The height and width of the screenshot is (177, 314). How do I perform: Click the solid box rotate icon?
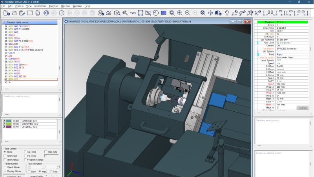coord(218,13)
